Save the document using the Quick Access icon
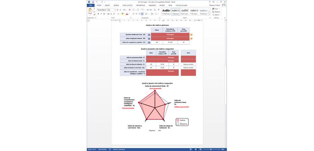Image resolution: width=314 pixels, height=151 pixels. point(93,2)
